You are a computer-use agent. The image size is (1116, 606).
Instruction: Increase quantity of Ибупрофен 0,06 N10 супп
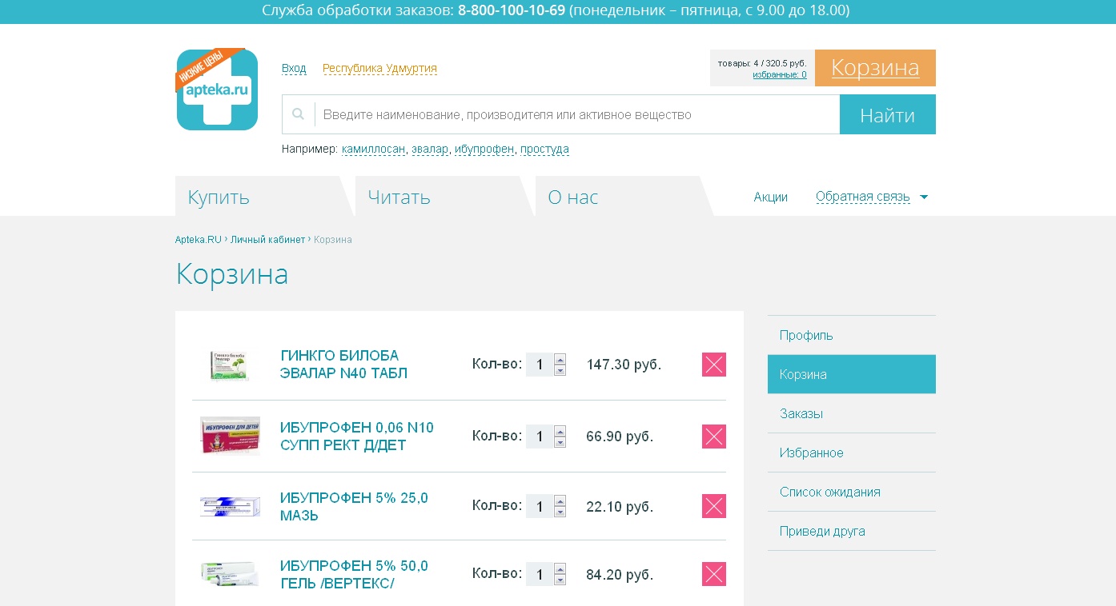[560, 431]
